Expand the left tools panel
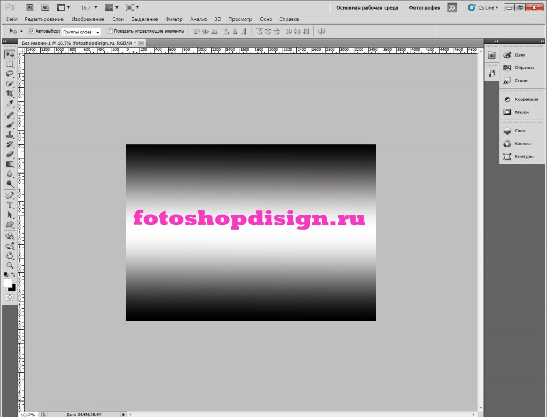This screenshot has height=417, width=547. tap(4, 41)
